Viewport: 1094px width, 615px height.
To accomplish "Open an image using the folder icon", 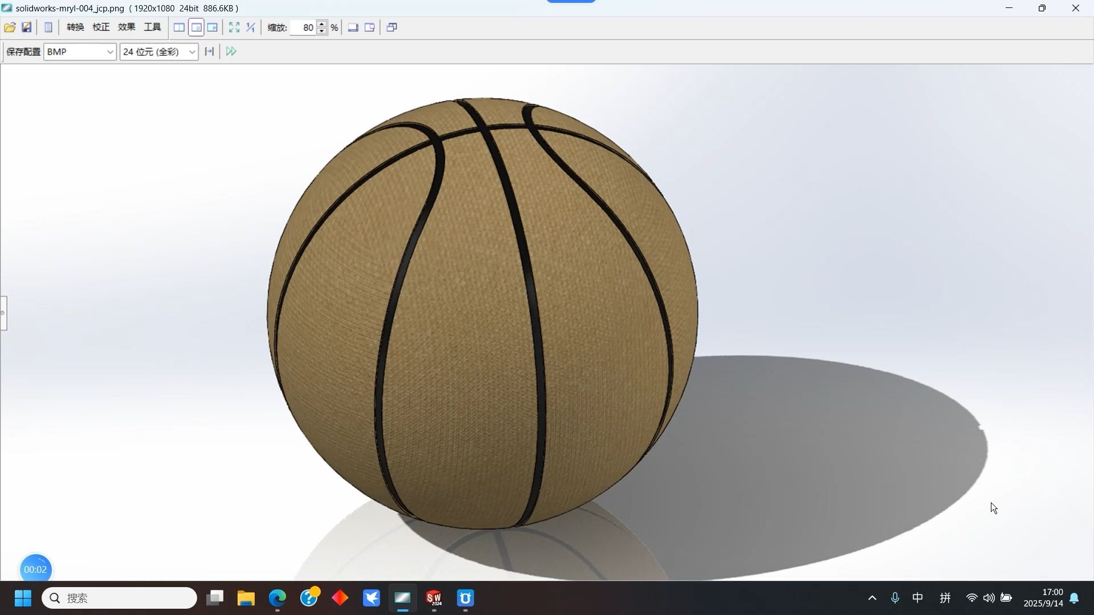I will coord(9,27).
